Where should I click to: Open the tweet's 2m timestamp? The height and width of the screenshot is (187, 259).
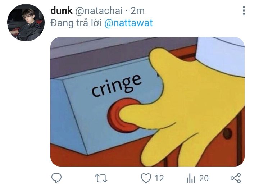click(x=137, y=11)
